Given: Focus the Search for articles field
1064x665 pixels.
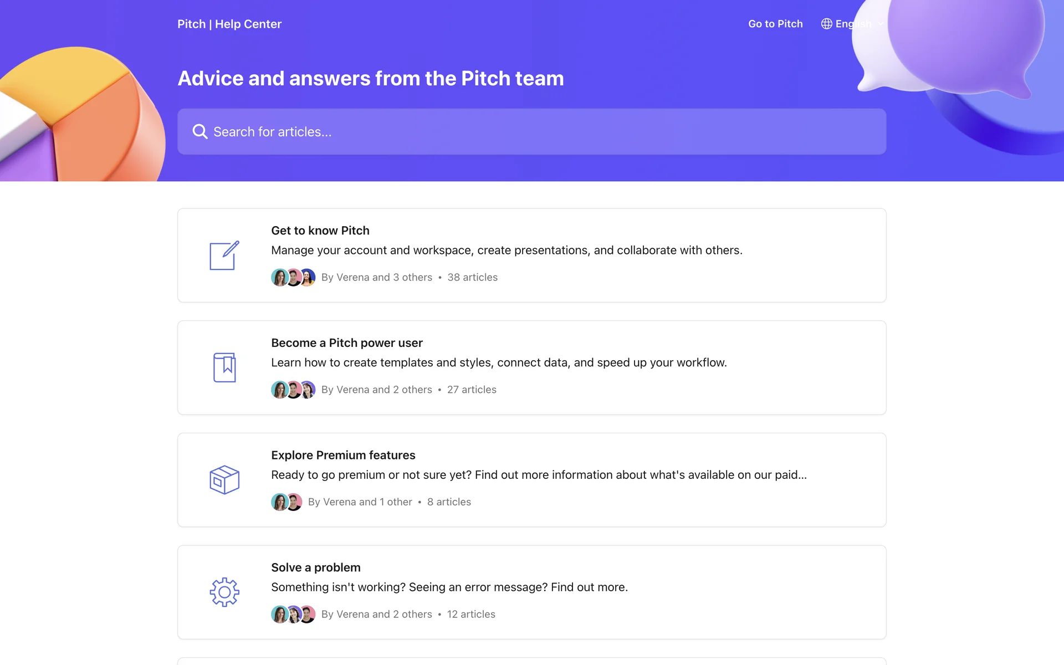Looking at the screenshot, I should (x=532, y=132).
